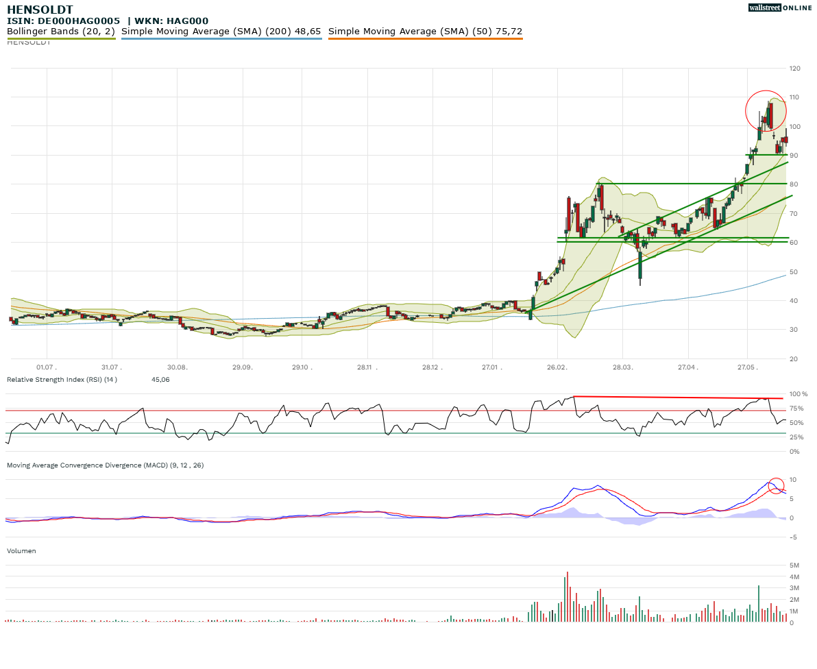Viewport: 817px width, 669px height.
Task: Click the 28.11. date label
Action: click(x=367, y=367)
